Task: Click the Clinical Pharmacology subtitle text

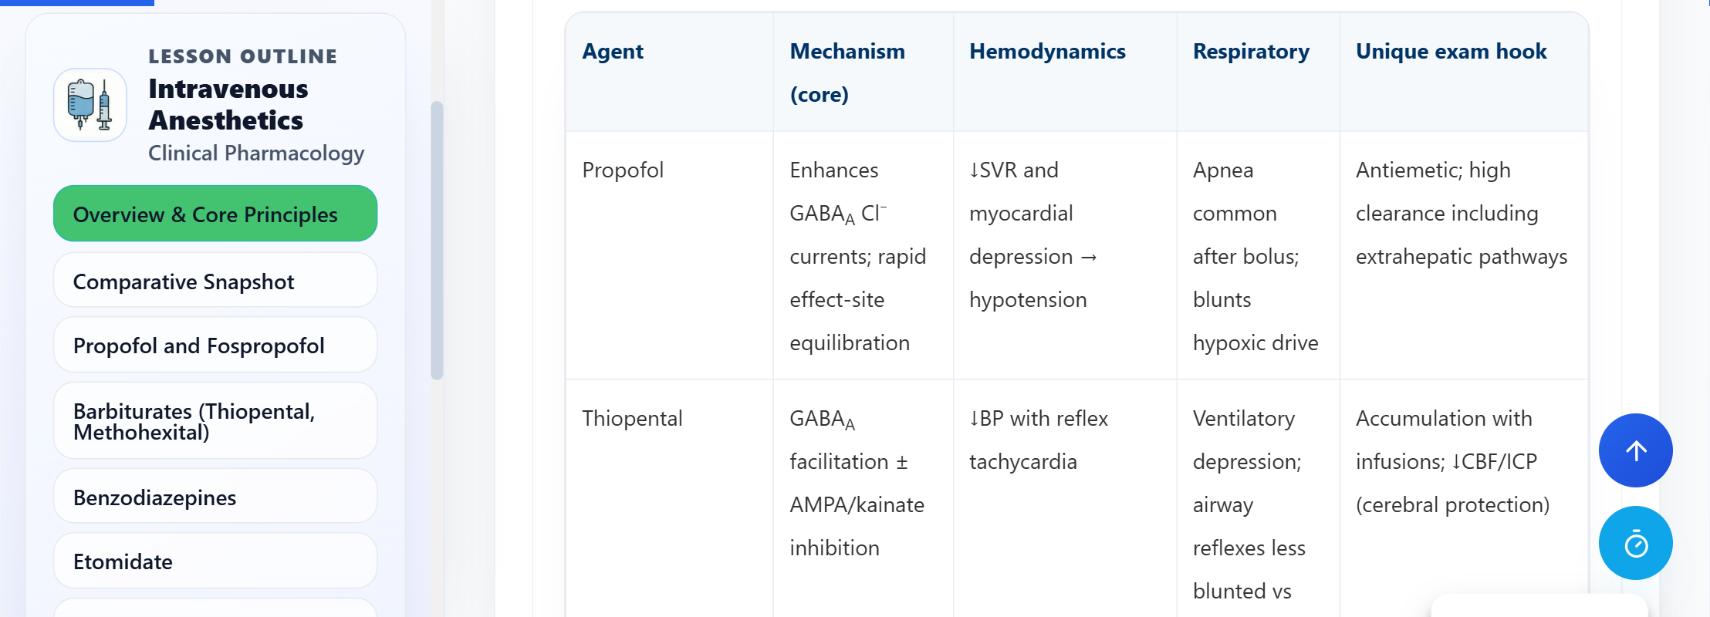Action: [x=256, y=153]
